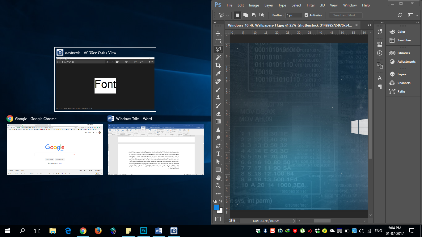Viewport: 422px width, 237px height.
Task: Select the Google Chrome window thumbnail
Action: 55,150
